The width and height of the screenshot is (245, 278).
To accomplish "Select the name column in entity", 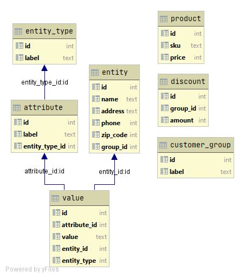I will pyautogui.click(x=109, y=99).
